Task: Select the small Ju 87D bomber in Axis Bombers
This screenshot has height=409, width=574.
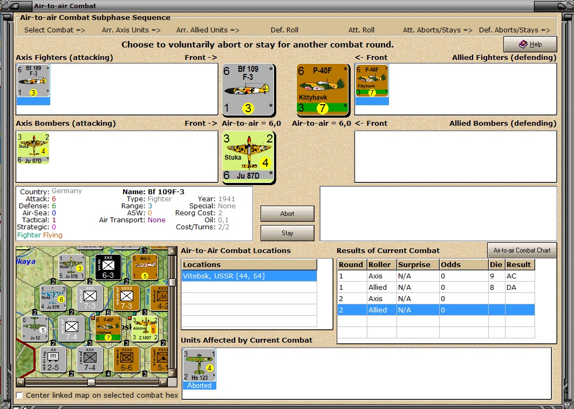Action: click(33, 148)
